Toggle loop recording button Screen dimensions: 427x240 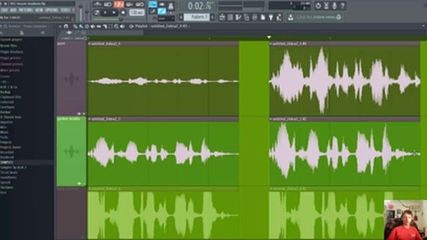[140, 5]
